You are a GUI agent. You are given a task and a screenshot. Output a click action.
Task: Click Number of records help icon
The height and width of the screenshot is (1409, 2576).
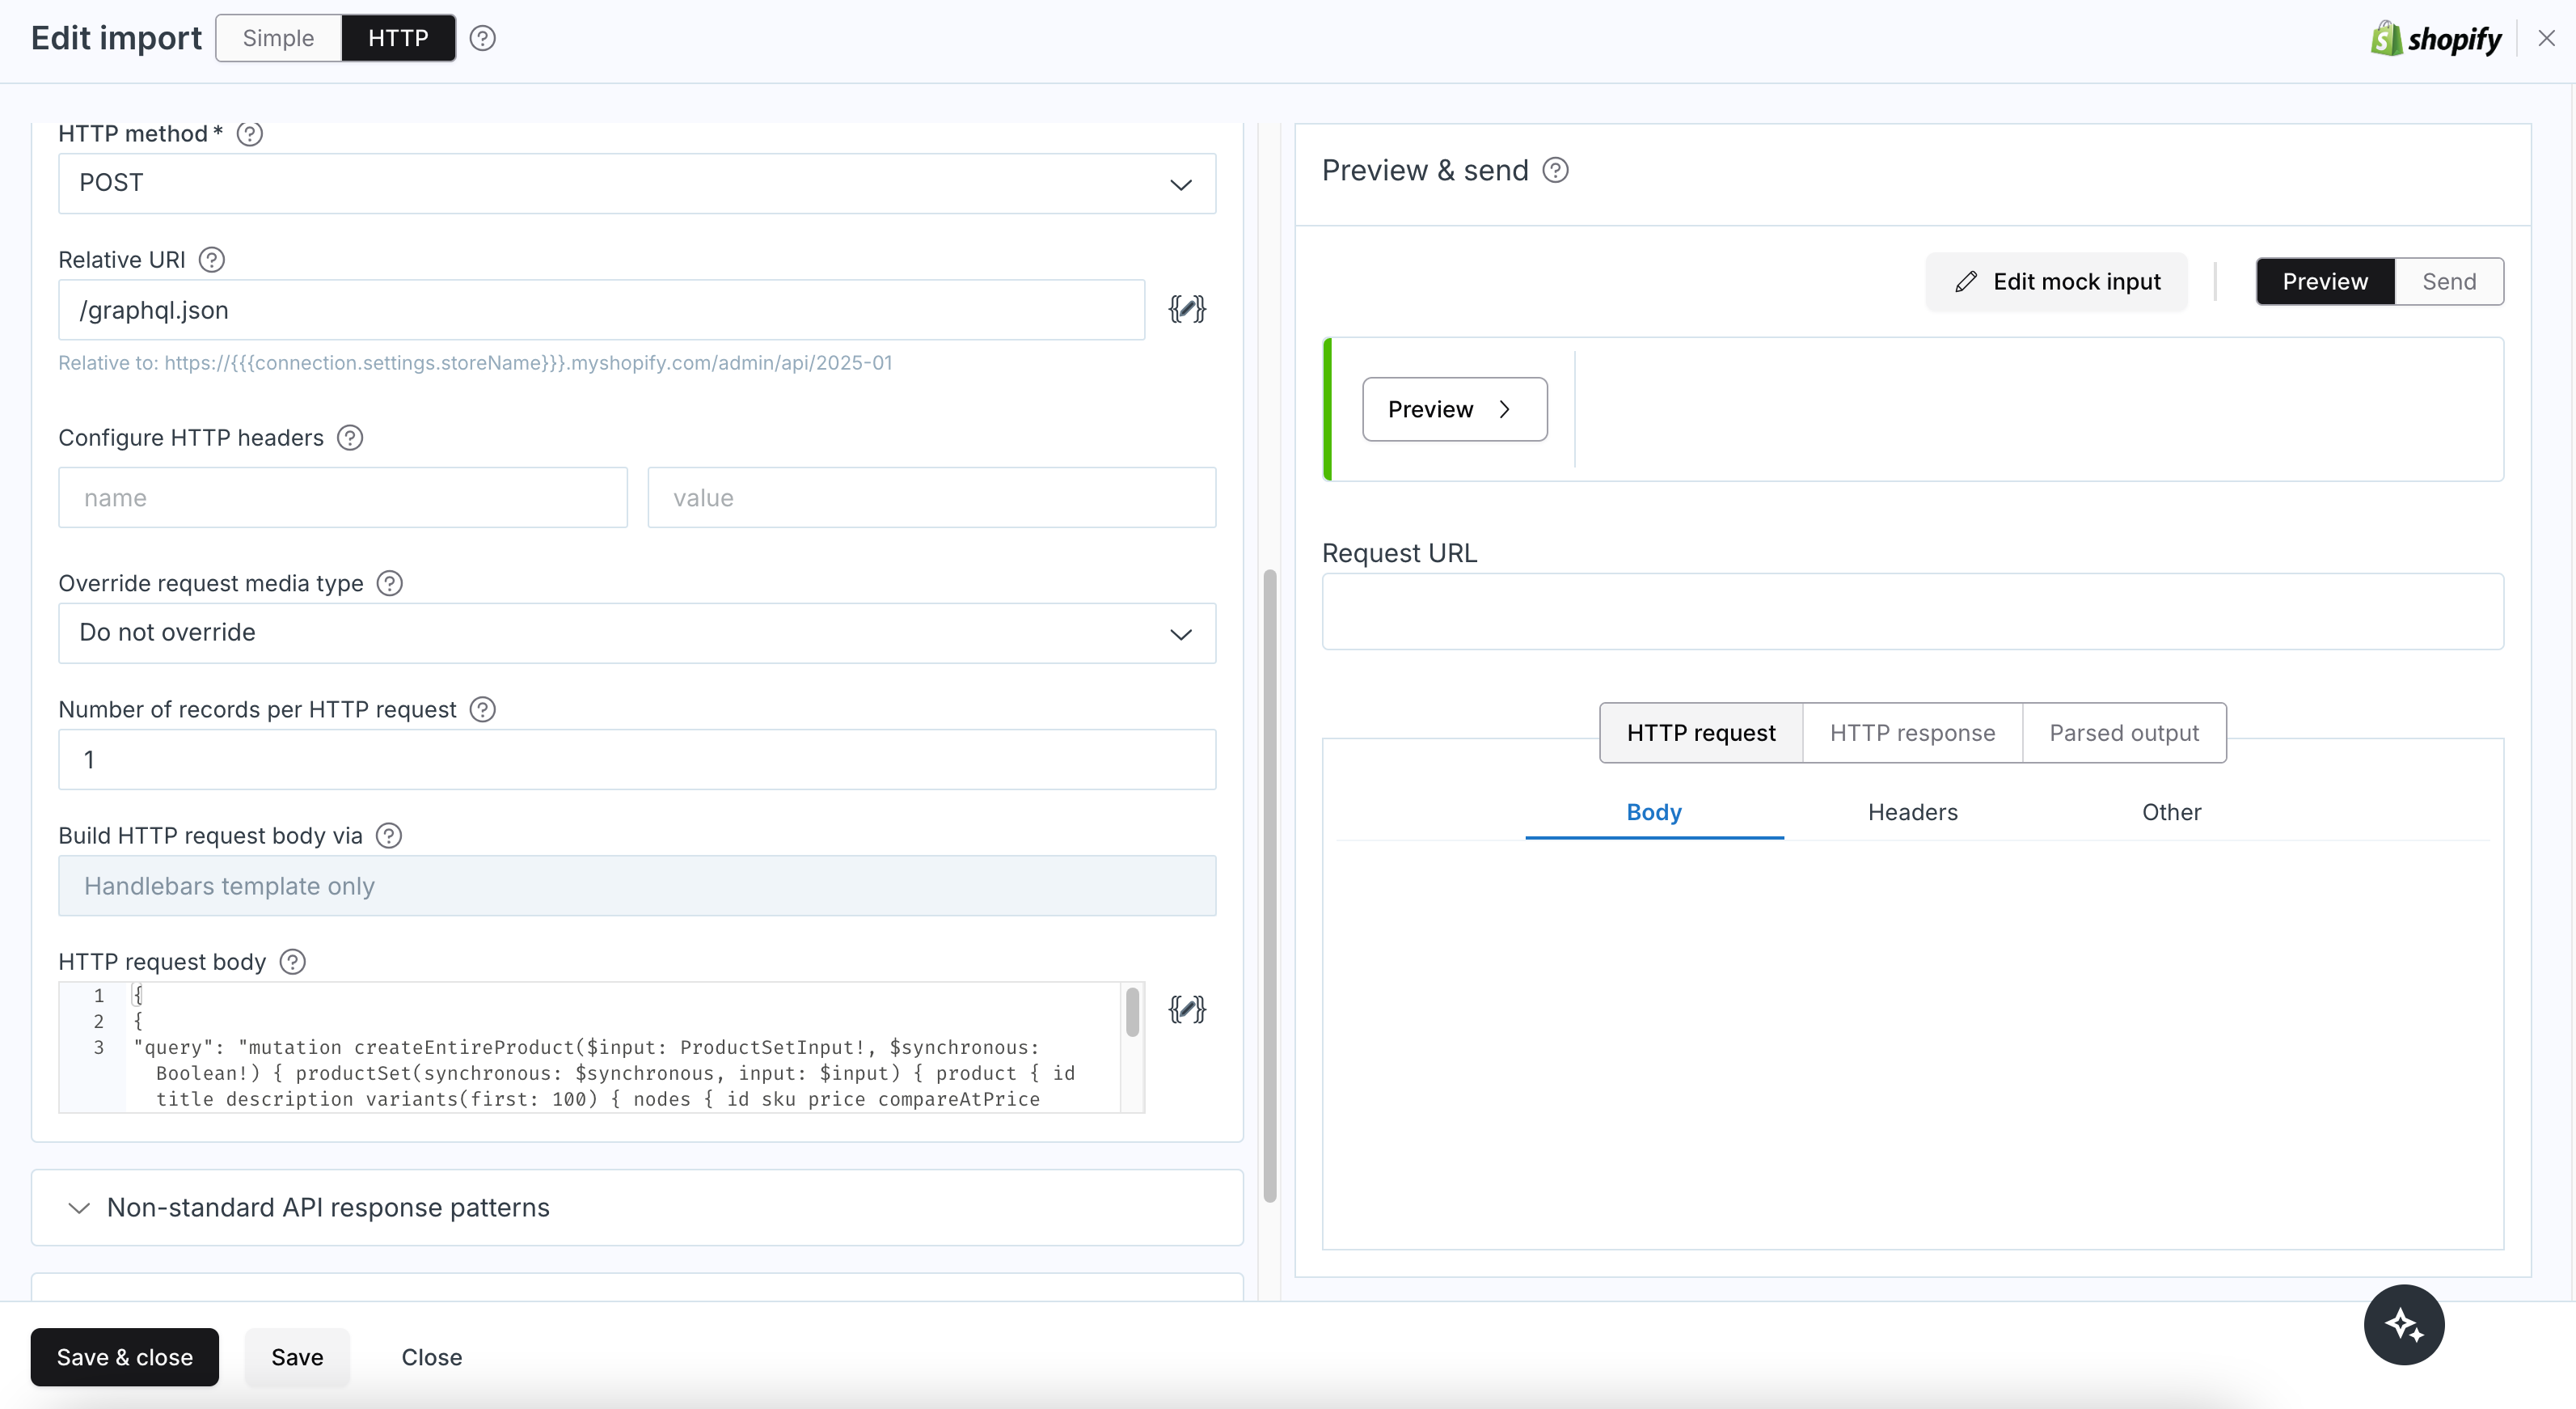483,709
